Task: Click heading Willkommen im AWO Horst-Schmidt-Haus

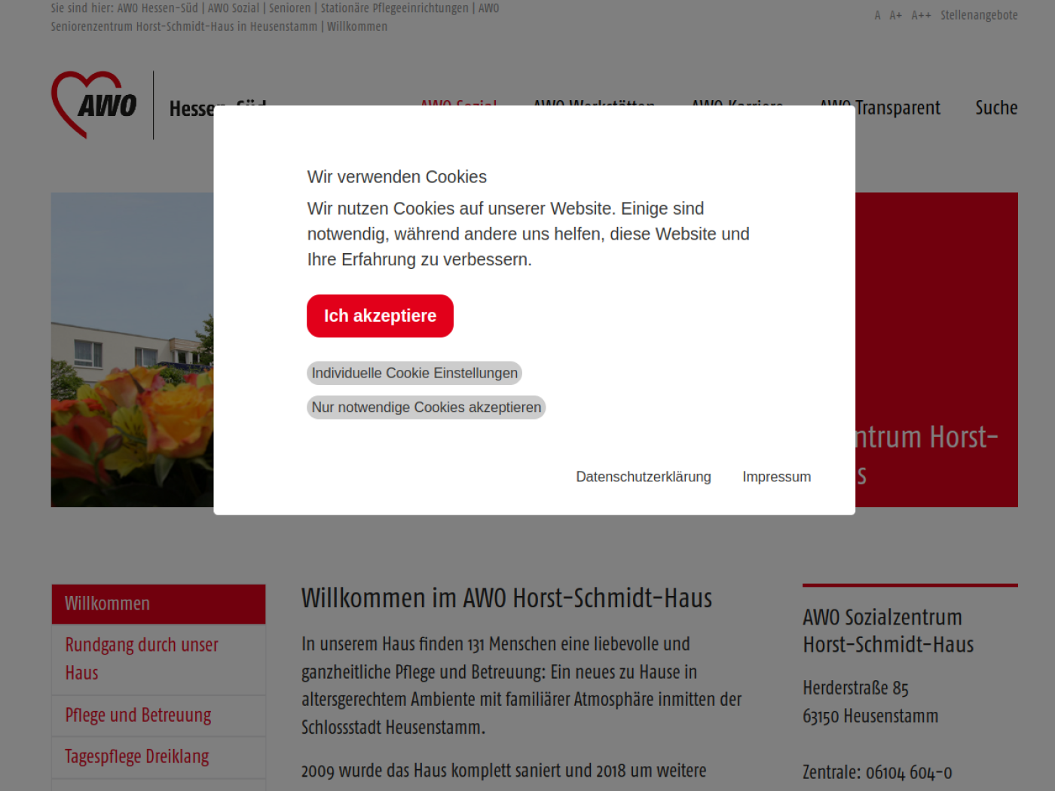Action: [x=506, y=598]
